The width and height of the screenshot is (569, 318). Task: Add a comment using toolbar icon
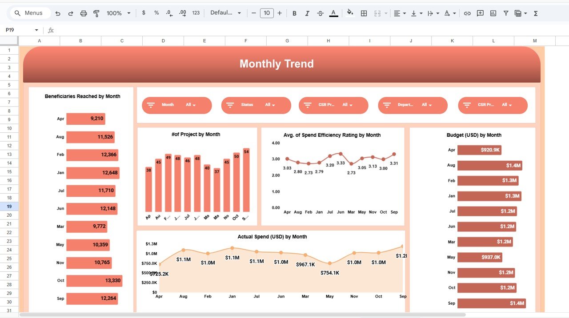pyautogui.click(x=480, y=13)
